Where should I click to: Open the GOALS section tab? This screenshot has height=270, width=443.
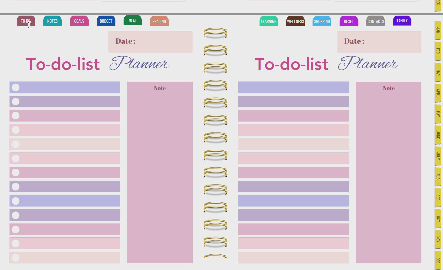pos(79,21)
